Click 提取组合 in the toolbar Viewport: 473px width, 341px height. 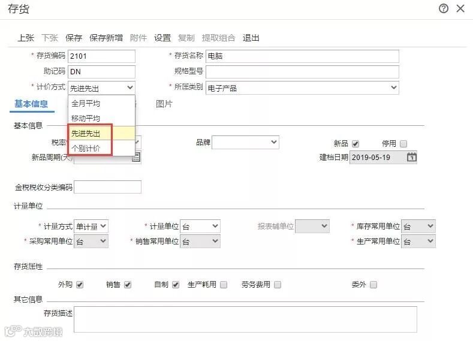pos(218,38)
